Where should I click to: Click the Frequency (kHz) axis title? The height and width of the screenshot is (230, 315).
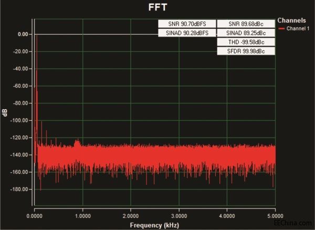(154, 224)
